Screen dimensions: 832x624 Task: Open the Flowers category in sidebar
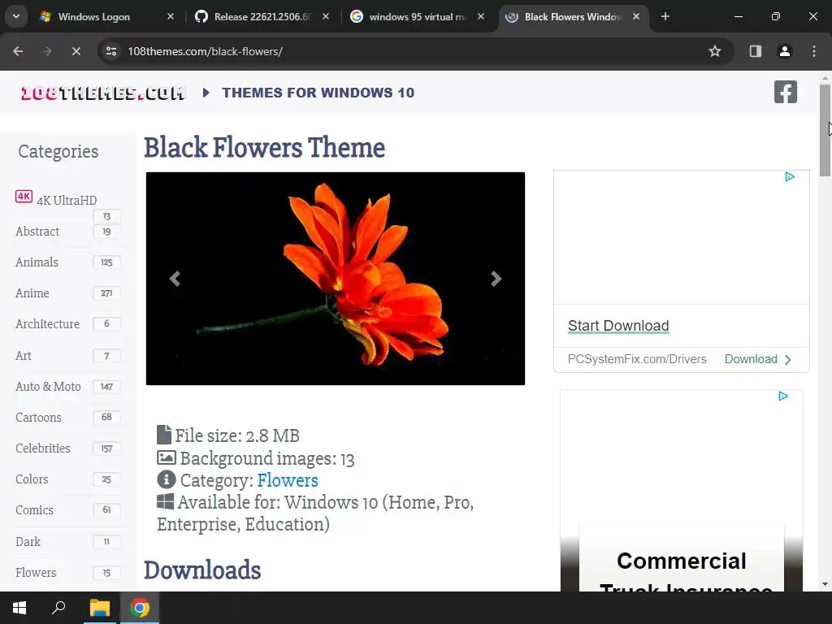click(x=36, y=572)
